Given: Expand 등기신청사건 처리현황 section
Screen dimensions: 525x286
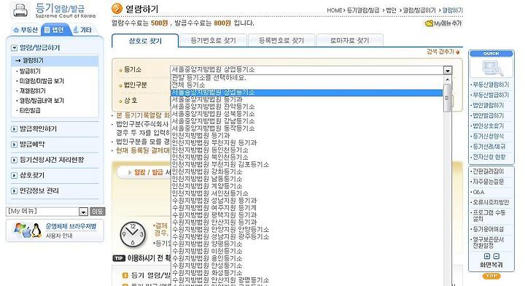Looking at the screenshot, I should 14,160.
